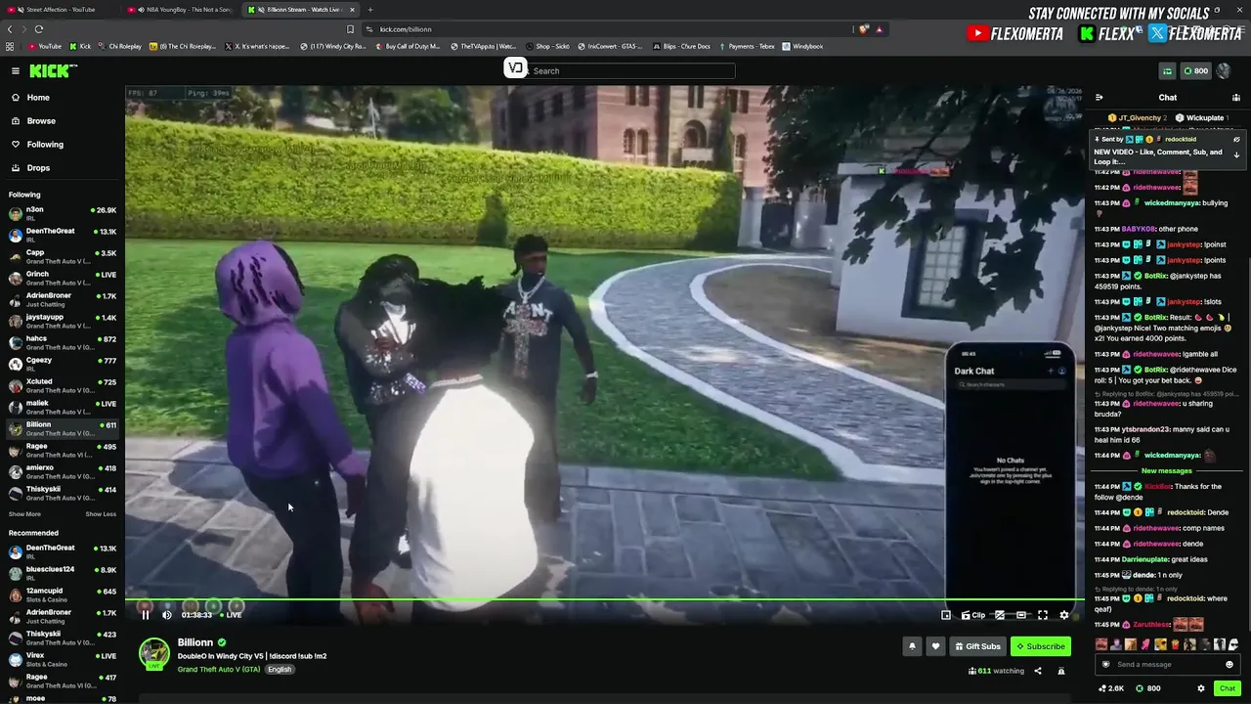Viewport: 1251px width, 704px height.
Task: Click Billionn's streamer avatar
Action: click(x=153, y=653)
